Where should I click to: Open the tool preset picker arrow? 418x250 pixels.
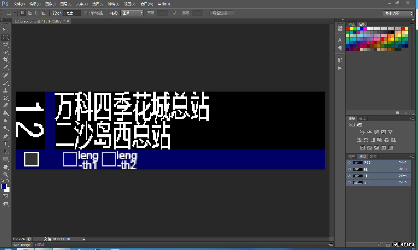pos(15,13)
